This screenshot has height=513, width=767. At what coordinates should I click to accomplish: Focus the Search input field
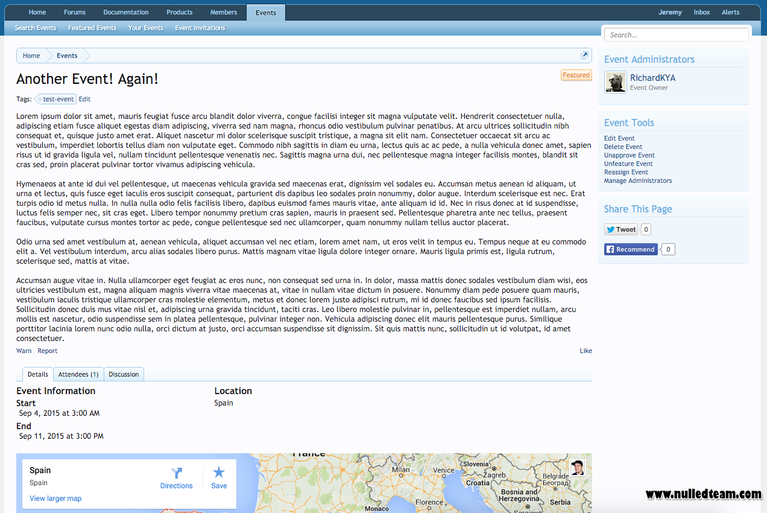[x=677, y=35]
